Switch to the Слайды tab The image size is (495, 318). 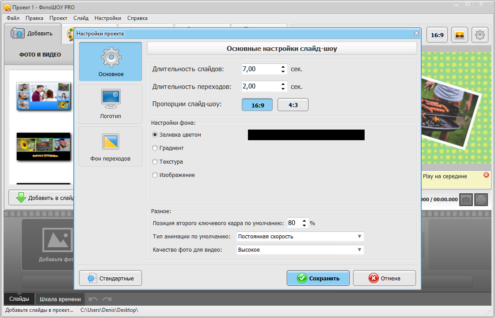pyautogui.click(x=19, y=299)
